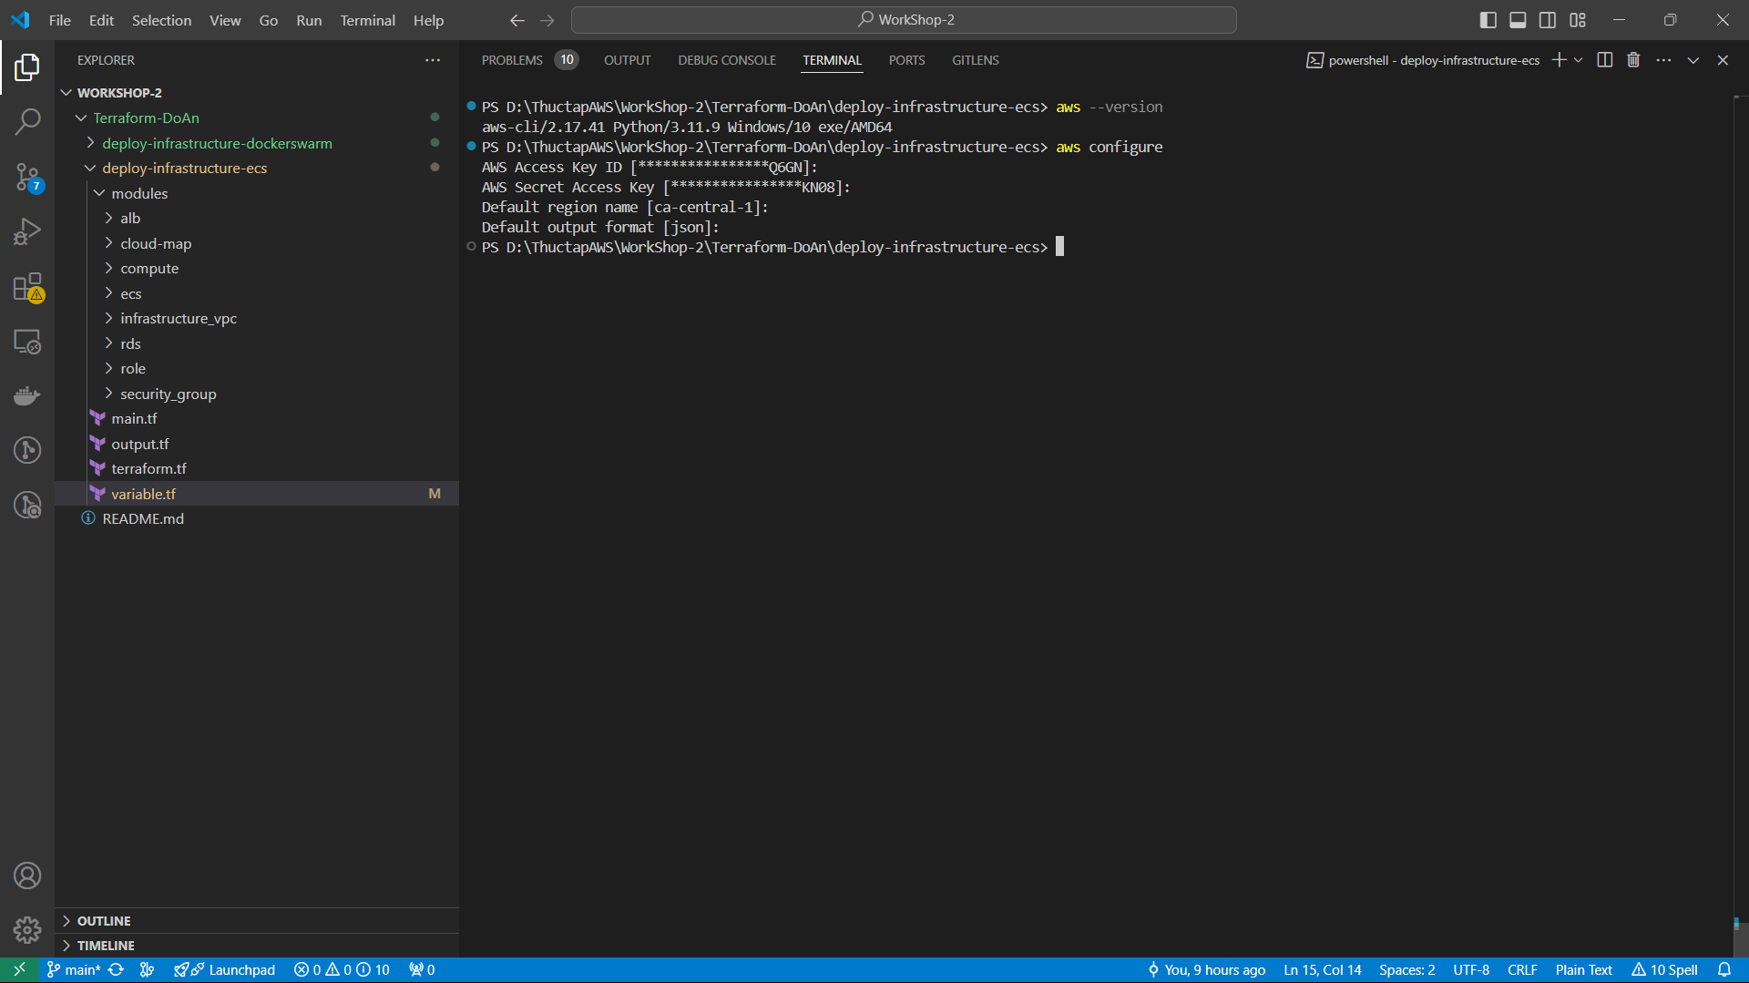Toggle the primary side bar layout icon
The width and height of the screenshot is (1749, 983).
click(1488, 20)
